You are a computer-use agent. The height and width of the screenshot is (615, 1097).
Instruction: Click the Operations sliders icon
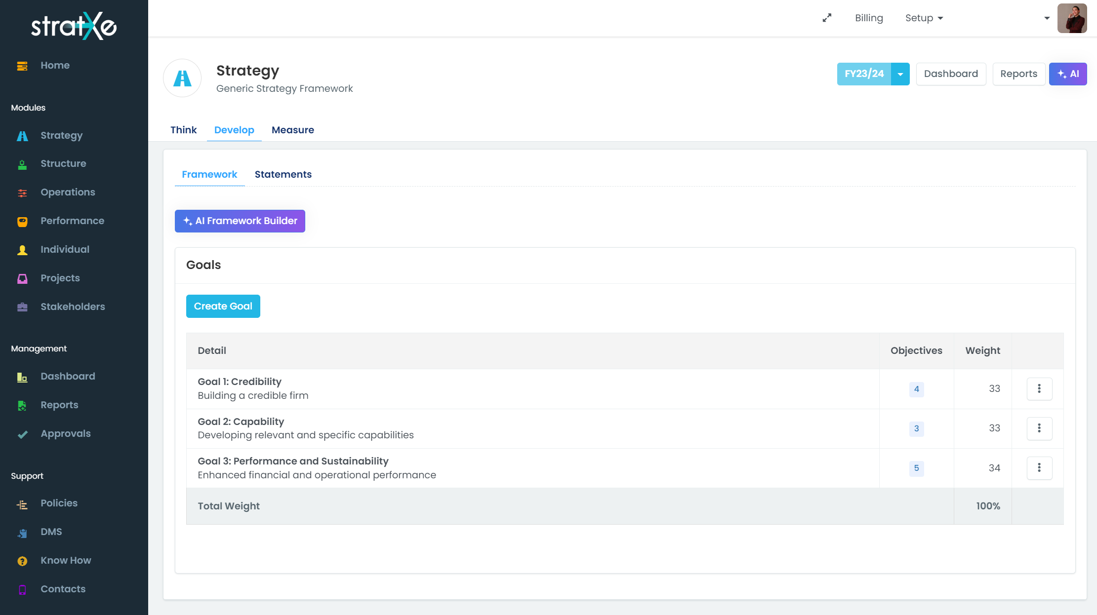point(22,193)
